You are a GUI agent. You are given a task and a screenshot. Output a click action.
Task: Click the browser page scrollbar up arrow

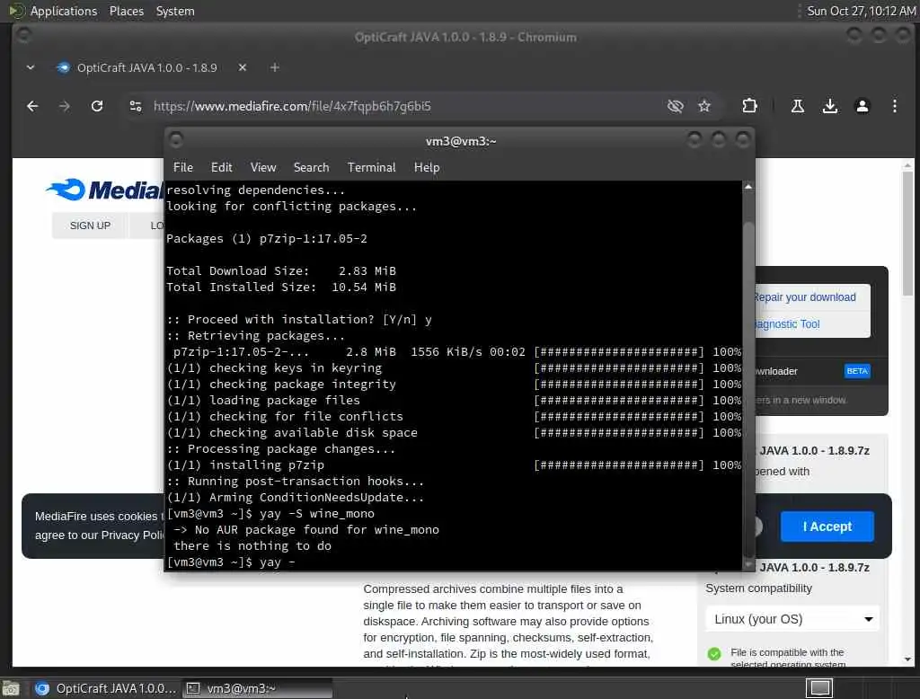tap(907, 165)
